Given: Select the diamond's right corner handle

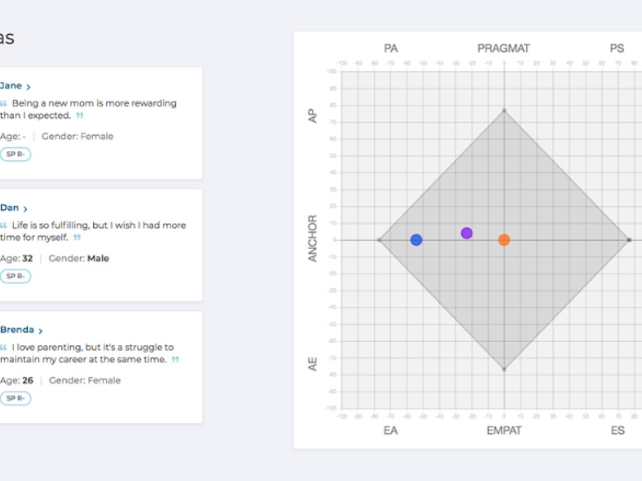Looking at the screenshot, I should tap(629, 240).
